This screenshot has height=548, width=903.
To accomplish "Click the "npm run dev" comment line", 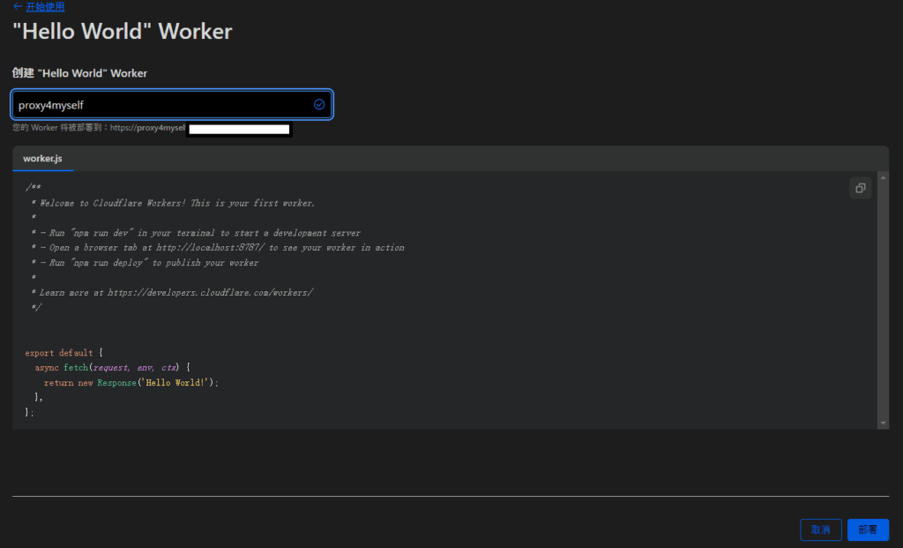I will (x=196, y=233).
